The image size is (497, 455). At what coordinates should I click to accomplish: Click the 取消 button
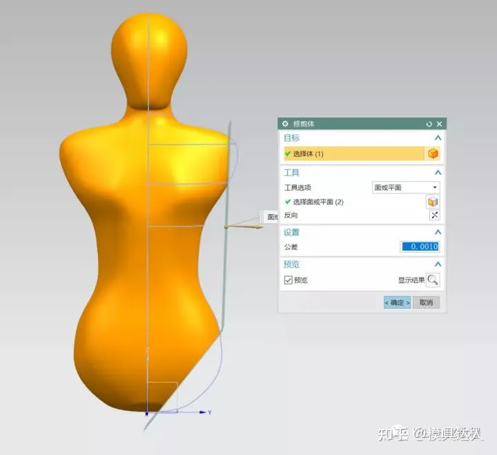click(x=426, y=302)
